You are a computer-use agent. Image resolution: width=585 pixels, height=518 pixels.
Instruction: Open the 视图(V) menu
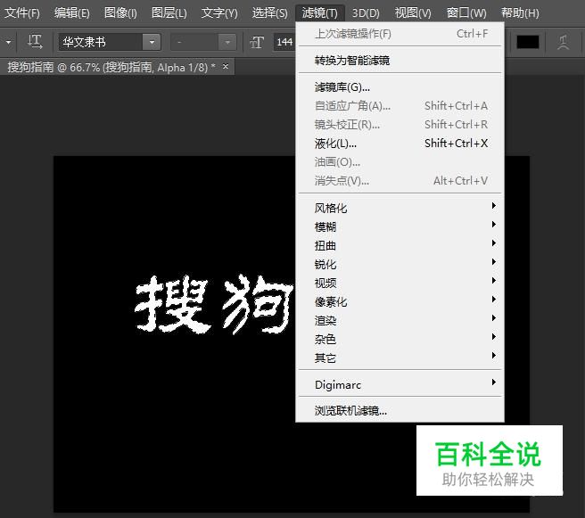[413, 13]
